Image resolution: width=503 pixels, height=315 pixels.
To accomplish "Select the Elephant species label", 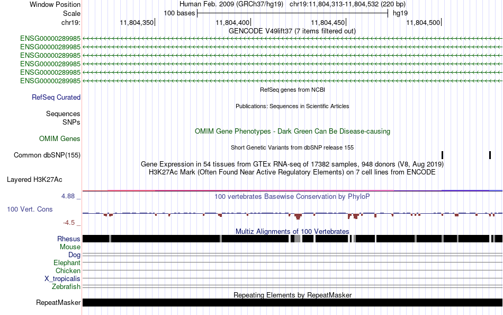I will pos(67,262).
